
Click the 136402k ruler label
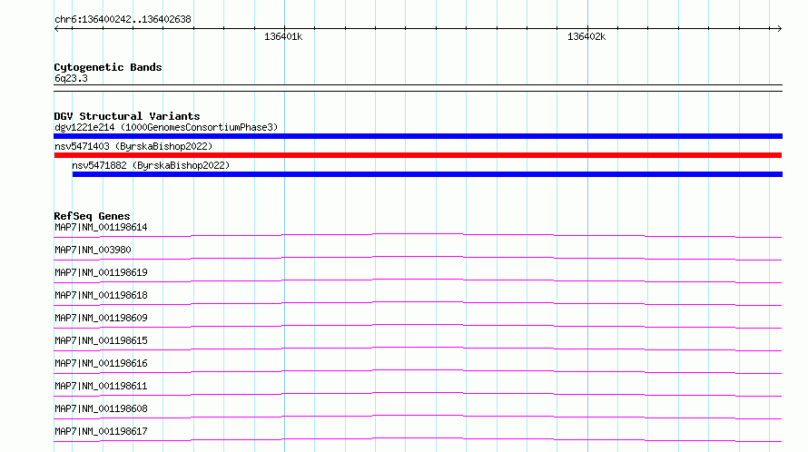point(586,36)
